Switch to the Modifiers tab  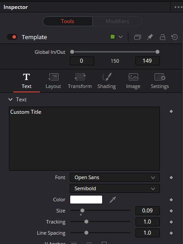click(117, 21)
